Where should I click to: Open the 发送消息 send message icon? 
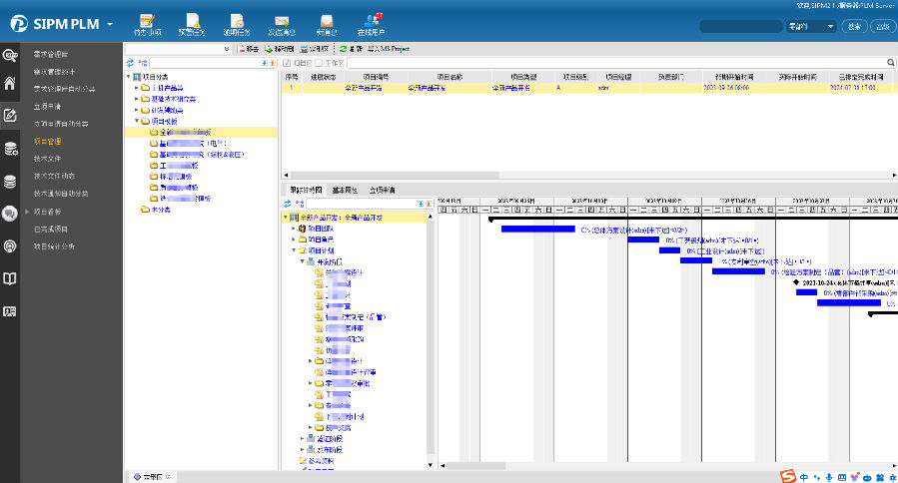click(282, 21)
